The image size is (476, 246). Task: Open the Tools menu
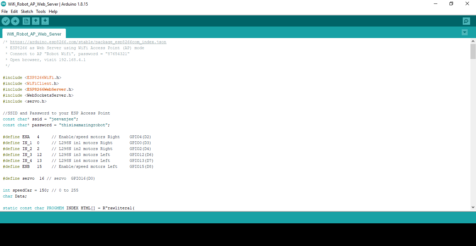click(41, 11)
